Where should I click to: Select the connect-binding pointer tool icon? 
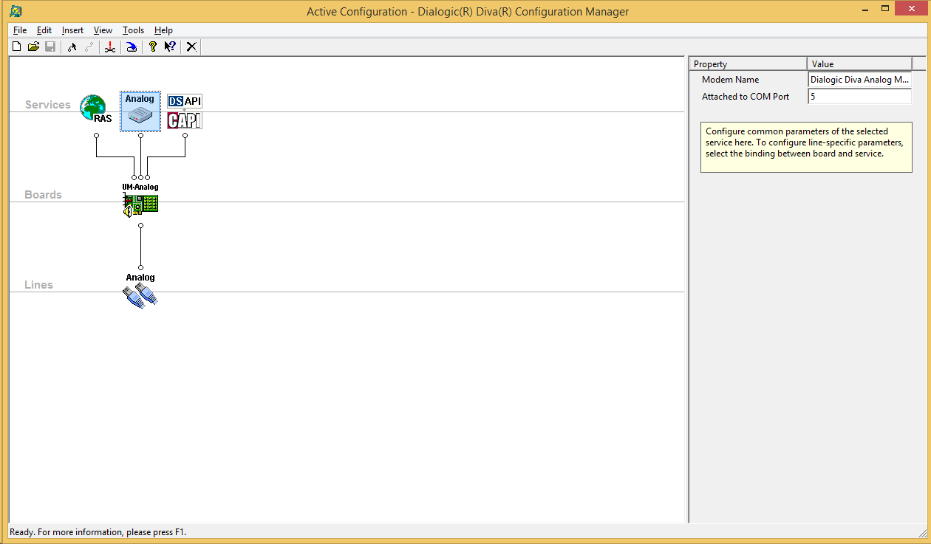click(72, 47)
